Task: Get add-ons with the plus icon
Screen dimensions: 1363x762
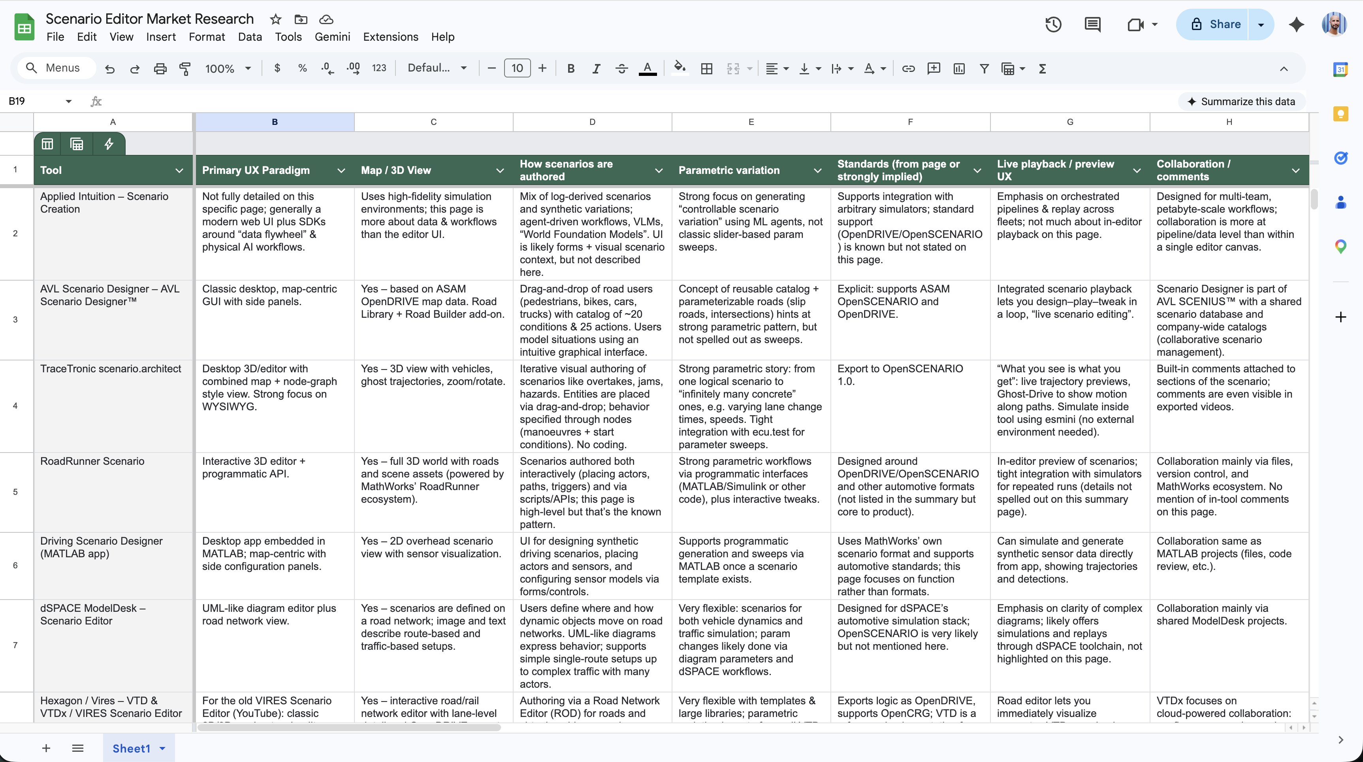Action: 1340,317
